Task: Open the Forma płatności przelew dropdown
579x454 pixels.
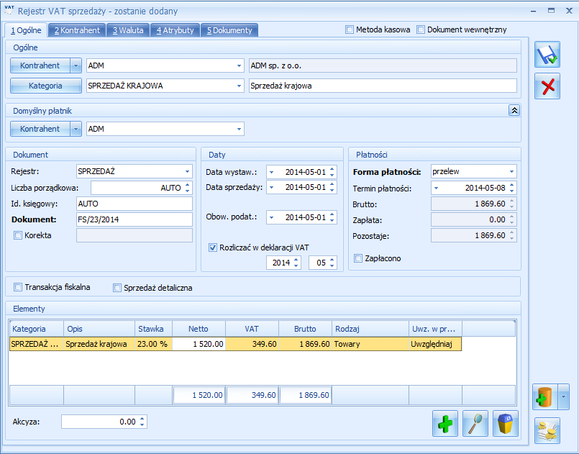Action: (x=511, y=171)
